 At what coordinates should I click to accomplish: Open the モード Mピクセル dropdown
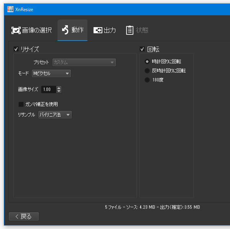[x=51, y=73]
